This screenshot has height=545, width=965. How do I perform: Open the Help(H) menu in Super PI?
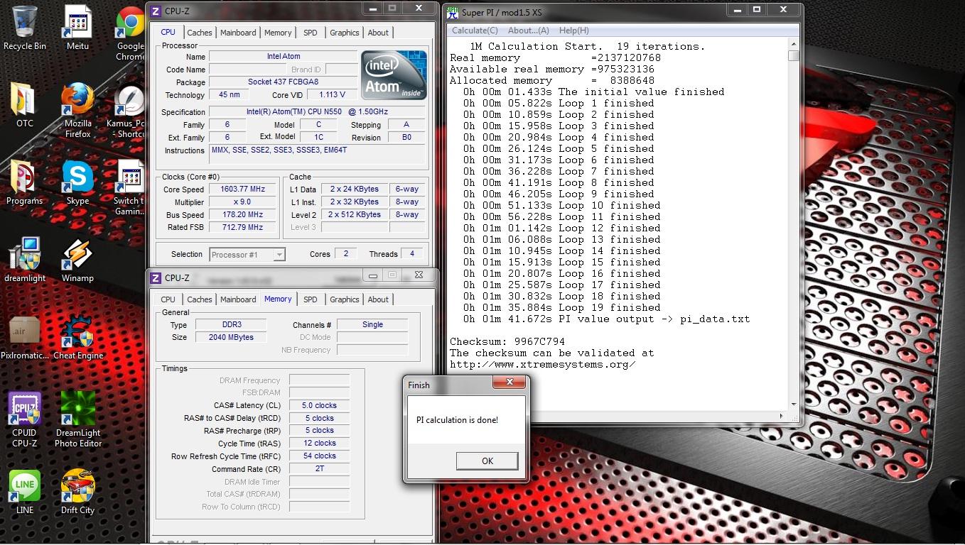pyautogui.click(x=574, y=31)
